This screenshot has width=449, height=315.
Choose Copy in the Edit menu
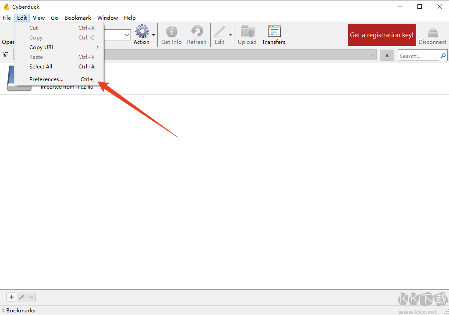point(59,38)
